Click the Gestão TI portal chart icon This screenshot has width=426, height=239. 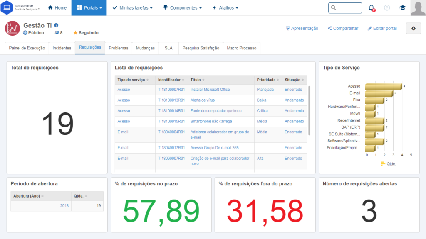coord(12,28)
